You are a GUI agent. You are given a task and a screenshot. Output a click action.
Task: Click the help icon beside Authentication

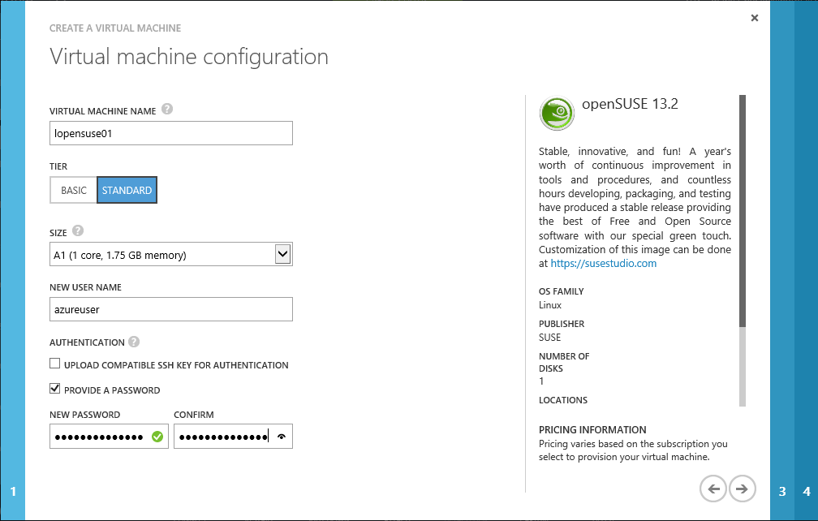point(134,342)
